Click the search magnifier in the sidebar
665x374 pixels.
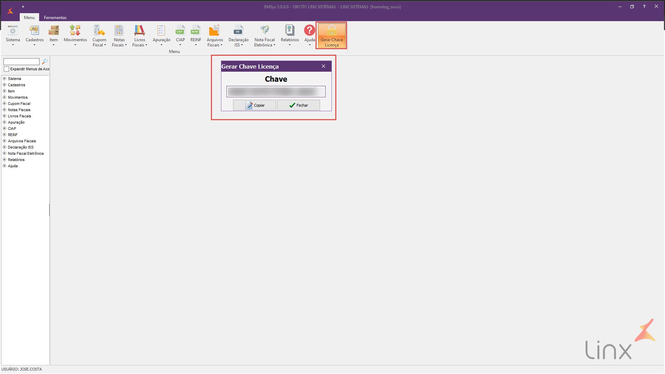pyautogui.click(x=45, y=62)
